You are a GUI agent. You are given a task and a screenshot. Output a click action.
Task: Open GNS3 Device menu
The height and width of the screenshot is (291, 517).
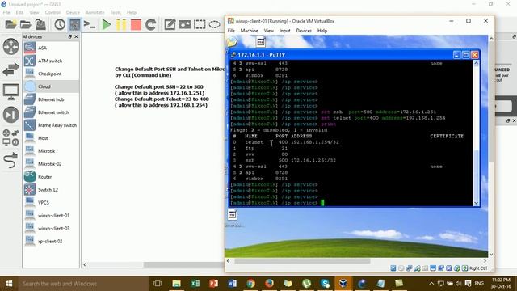pos(73,12)
